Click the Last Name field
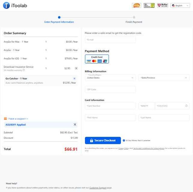 tap(164, 117)
